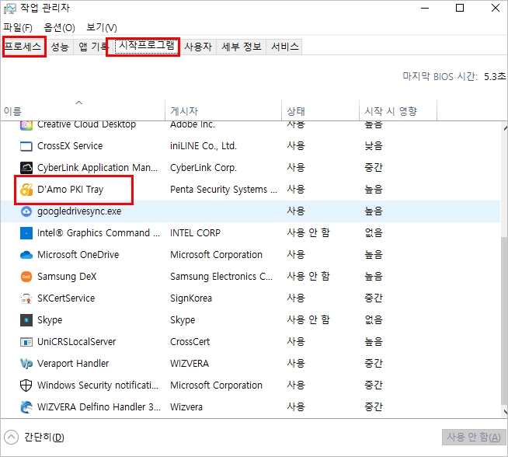Click the 사용 안 함(A) button
Screen dimensions: 508x457
coord(473,438)
